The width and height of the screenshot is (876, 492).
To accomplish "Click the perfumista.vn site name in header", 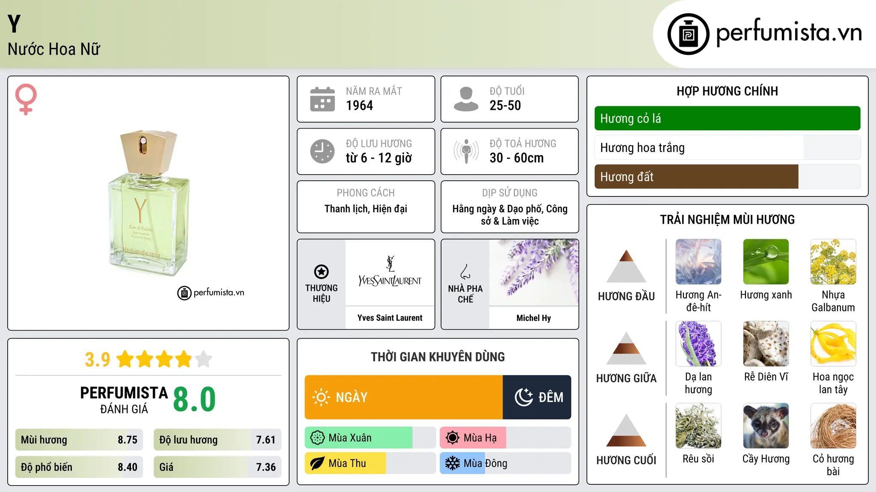I will point(789,33).
